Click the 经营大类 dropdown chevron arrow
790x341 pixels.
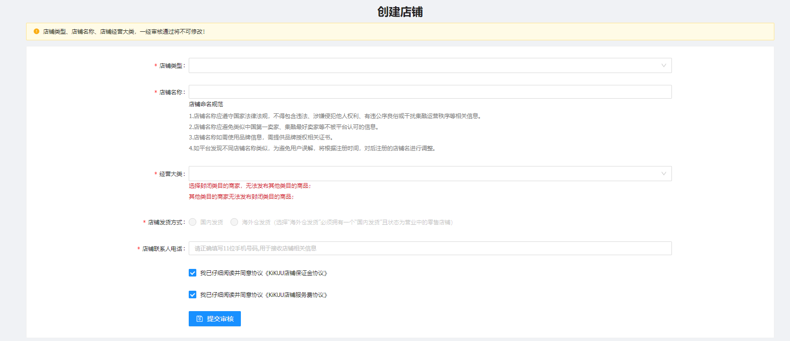pyautogui.click(x=664, y=174)
